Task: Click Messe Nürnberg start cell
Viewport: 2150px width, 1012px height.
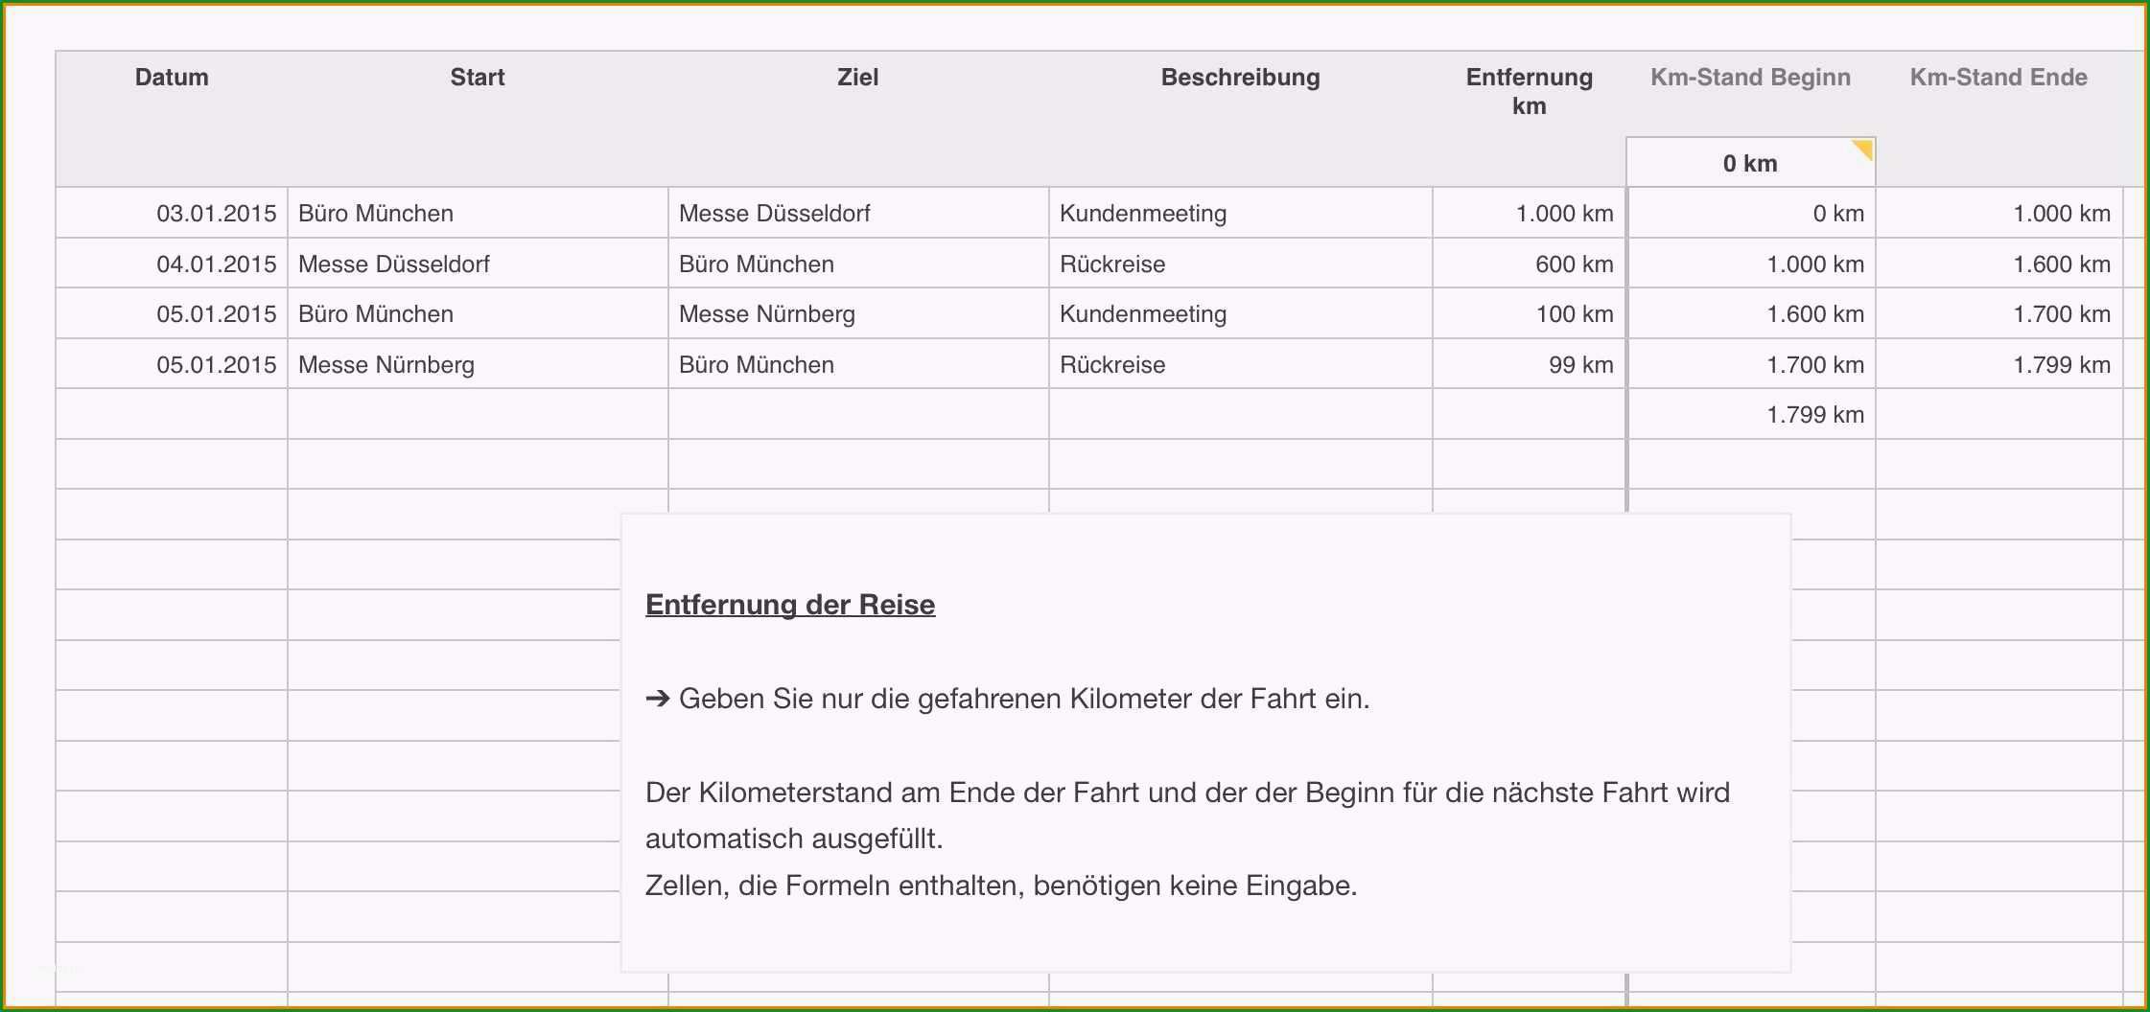Action: (478, 364)
